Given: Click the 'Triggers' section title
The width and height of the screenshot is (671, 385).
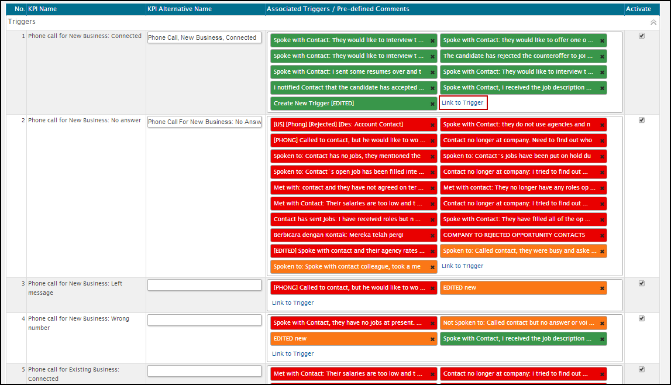Looking at the screenshot, I should pos(22,22).
